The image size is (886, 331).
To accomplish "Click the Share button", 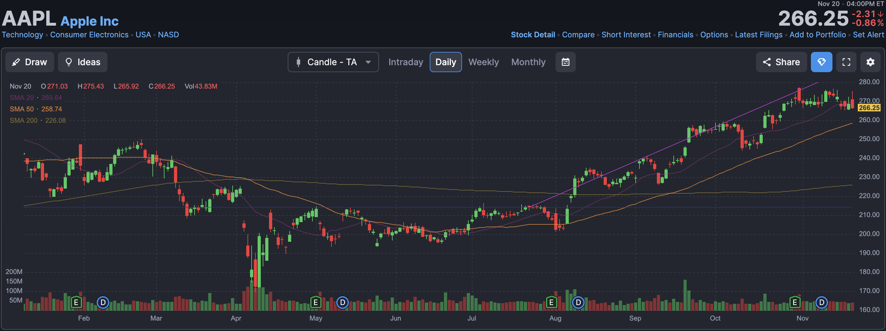I will pos(781,62).
